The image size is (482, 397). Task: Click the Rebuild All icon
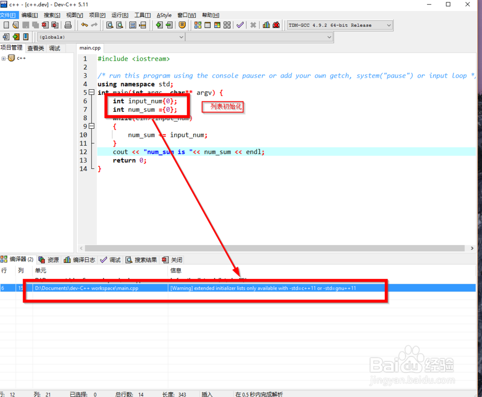tap(228, 25)
